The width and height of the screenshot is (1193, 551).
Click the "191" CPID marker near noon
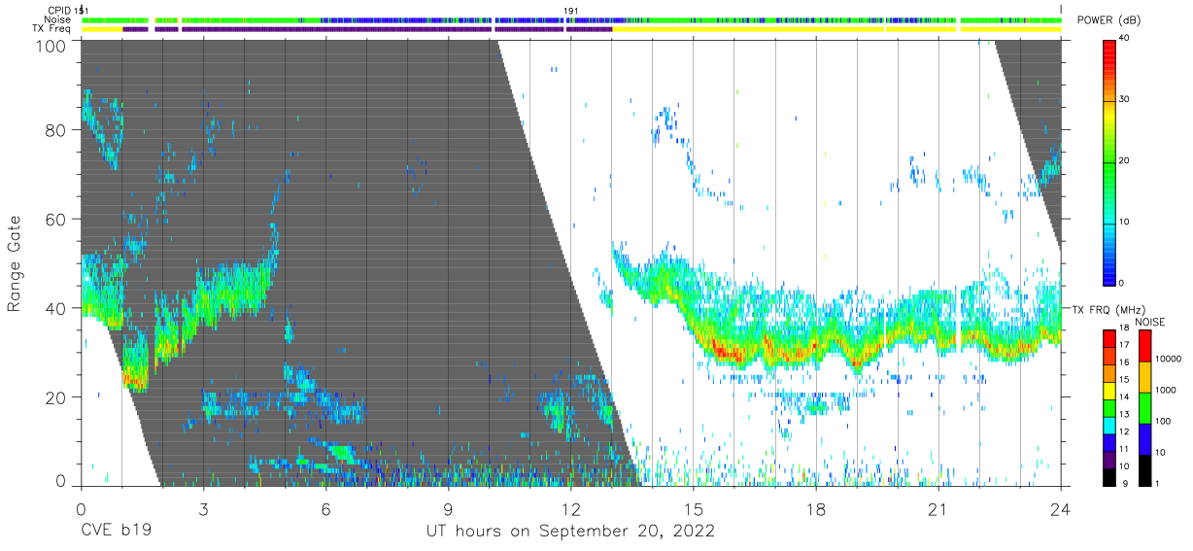571,11
